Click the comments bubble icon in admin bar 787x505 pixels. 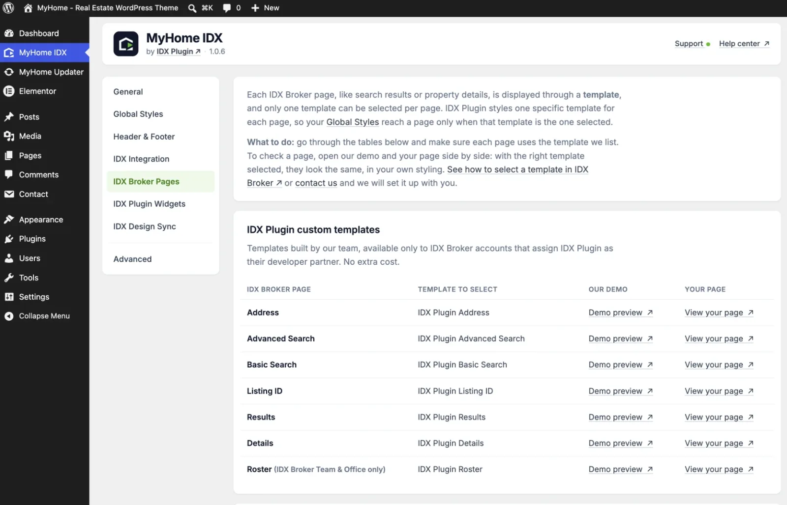click(227, 8)
